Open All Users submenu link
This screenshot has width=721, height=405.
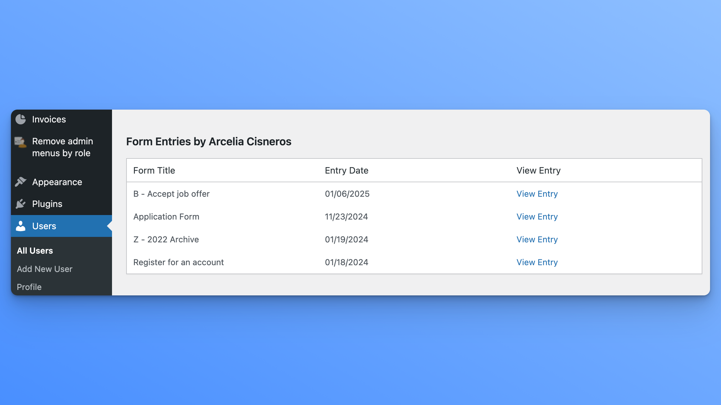click(35, 251)
